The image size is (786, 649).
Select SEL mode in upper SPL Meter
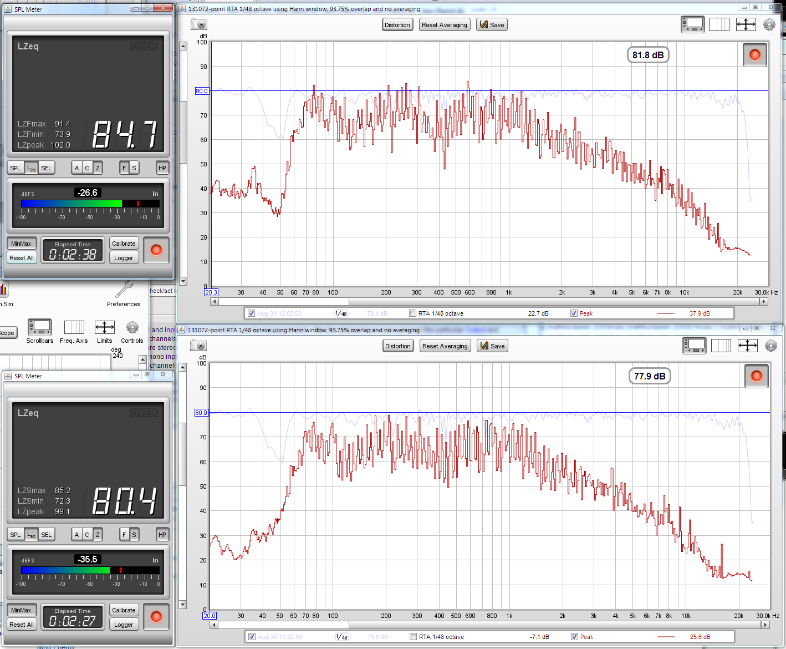(47, 168)
